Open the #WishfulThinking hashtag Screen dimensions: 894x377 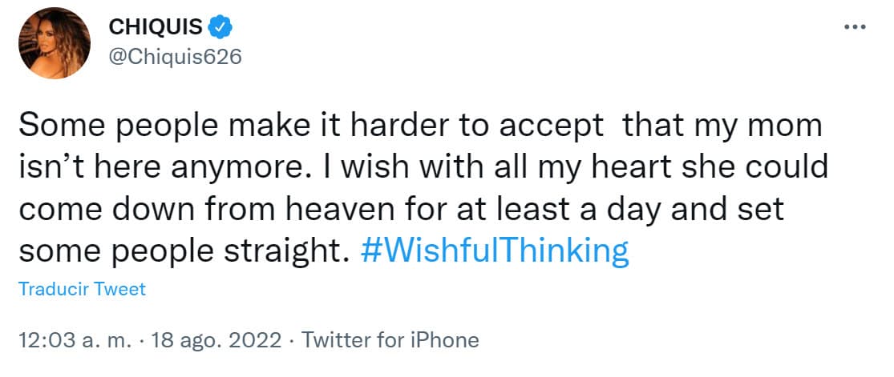pos(495,251)
